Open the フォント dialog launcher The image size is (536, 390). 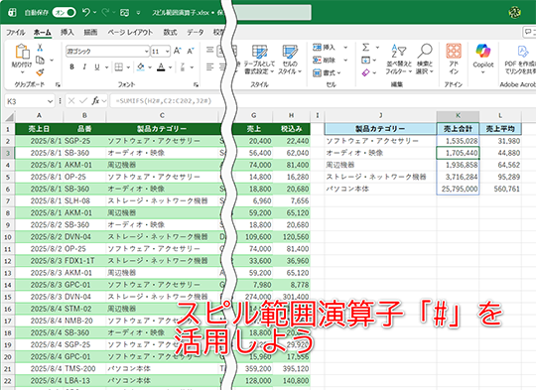196,84
